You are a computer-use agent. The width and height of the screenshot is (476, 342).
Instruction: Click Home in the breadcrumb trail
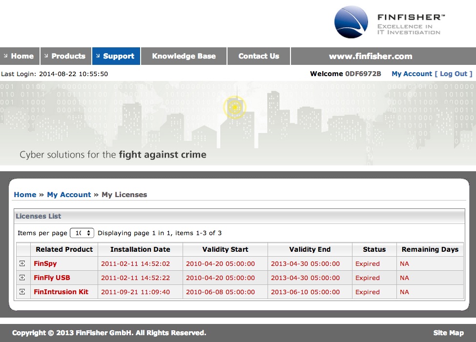click(x=25, y=195)
